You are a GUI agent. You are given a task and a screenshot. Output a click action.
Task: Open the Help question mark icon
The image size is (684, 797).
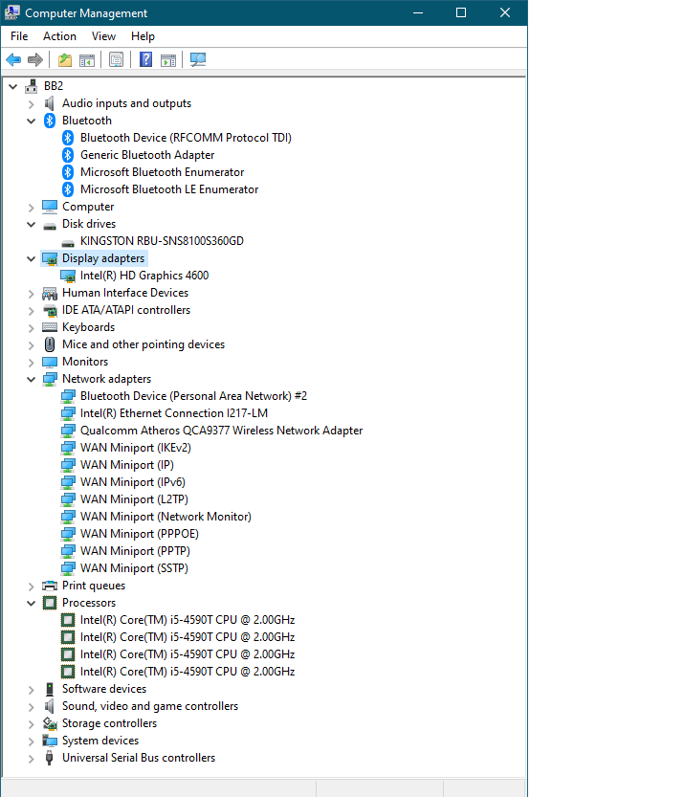(x=145, y=60)
